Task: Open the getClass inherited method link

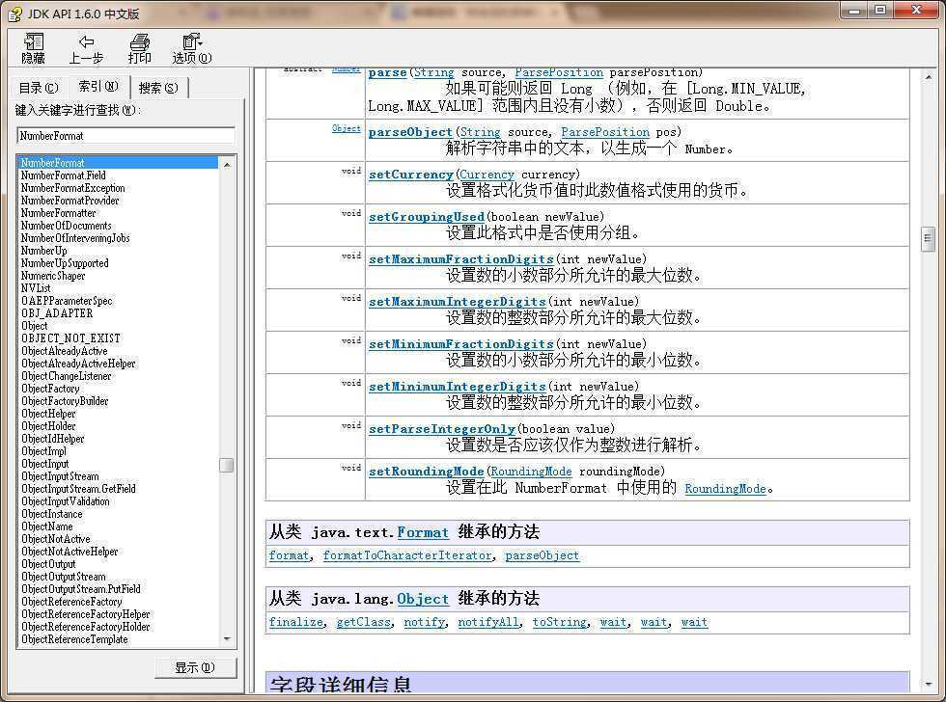Action: pos(363,622)
